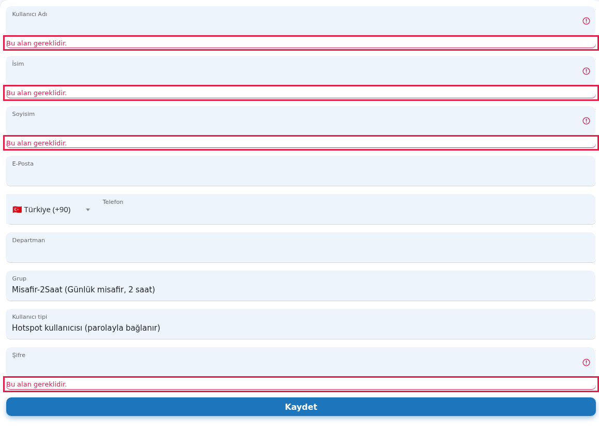
Task: Click the alert icon in Soyisim field
Action: (586, 121)
